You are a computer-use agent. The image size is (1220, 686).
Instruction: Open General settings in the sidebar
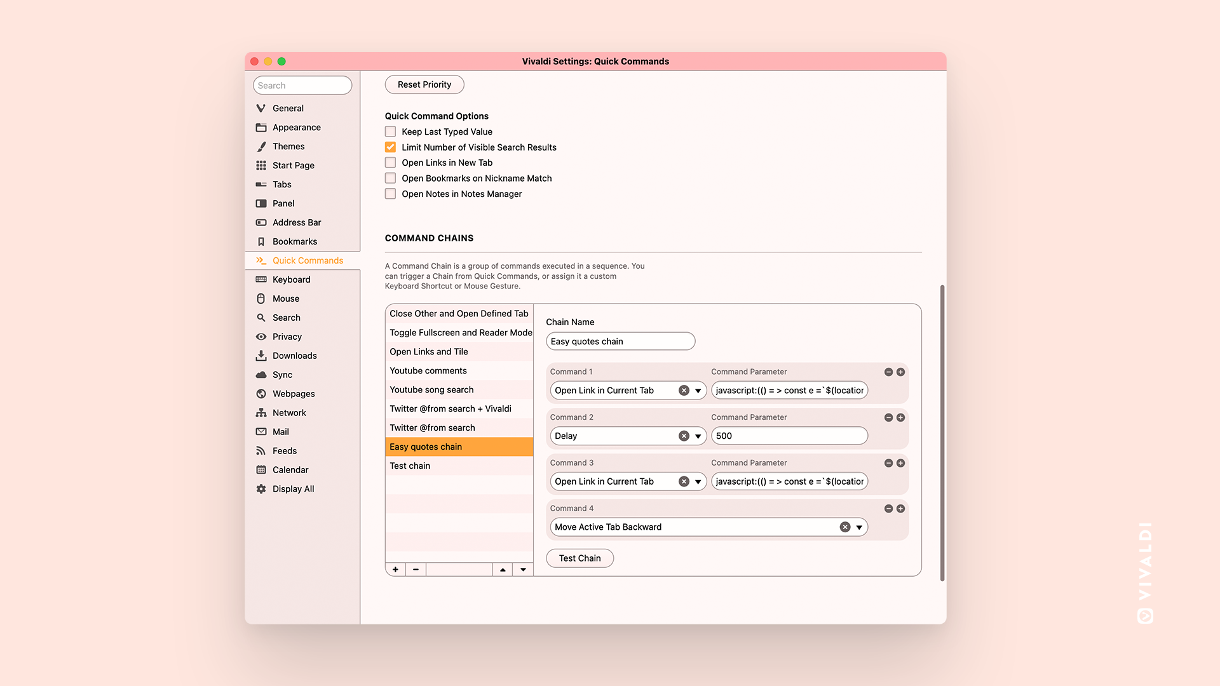302,108
